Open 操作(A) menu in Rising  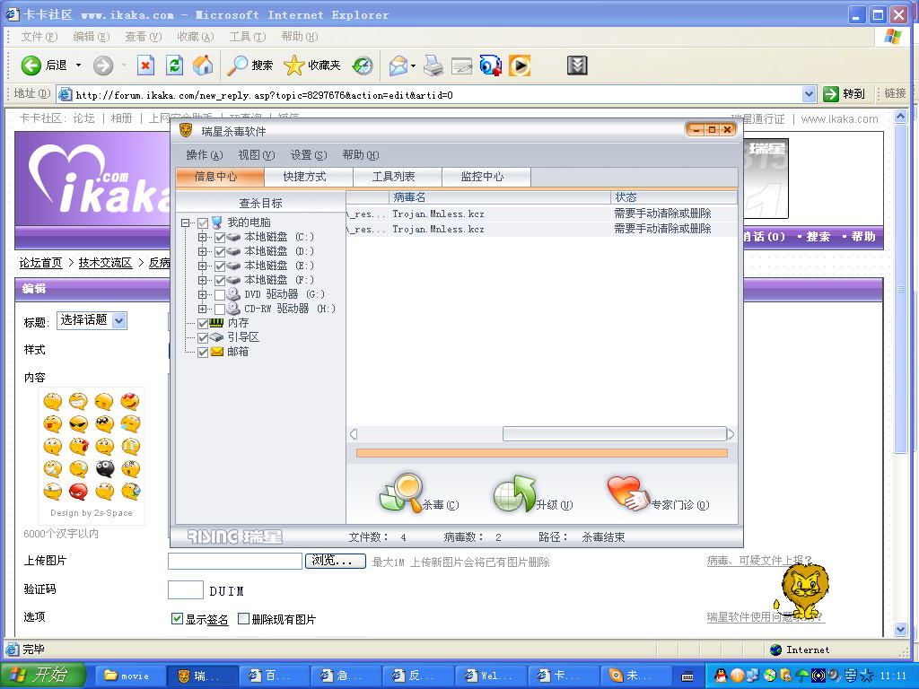click(x=205, y=155)
